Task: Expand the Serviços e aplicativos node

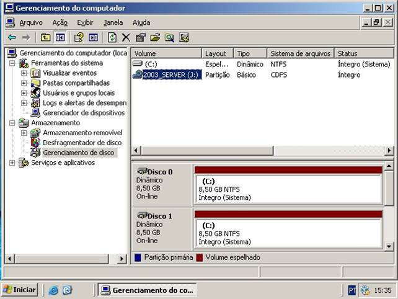Action: [12, 163]
